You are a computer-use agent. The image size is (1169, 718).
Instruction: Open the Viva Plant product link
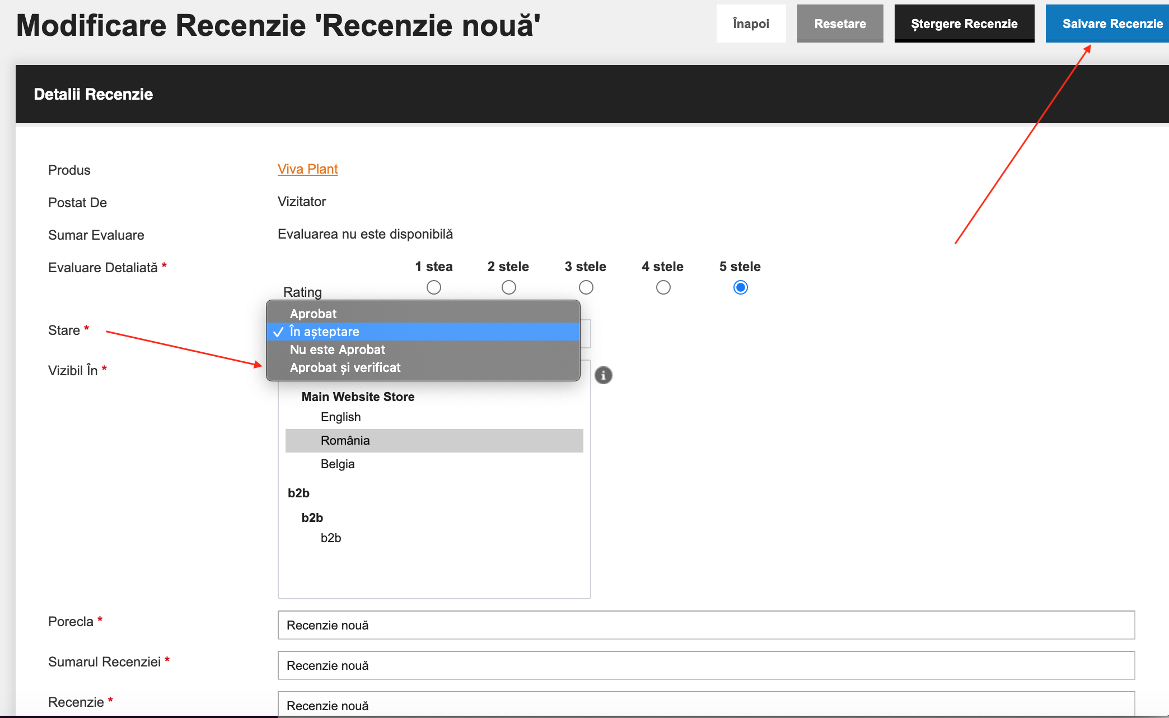(x=307, y=169)
